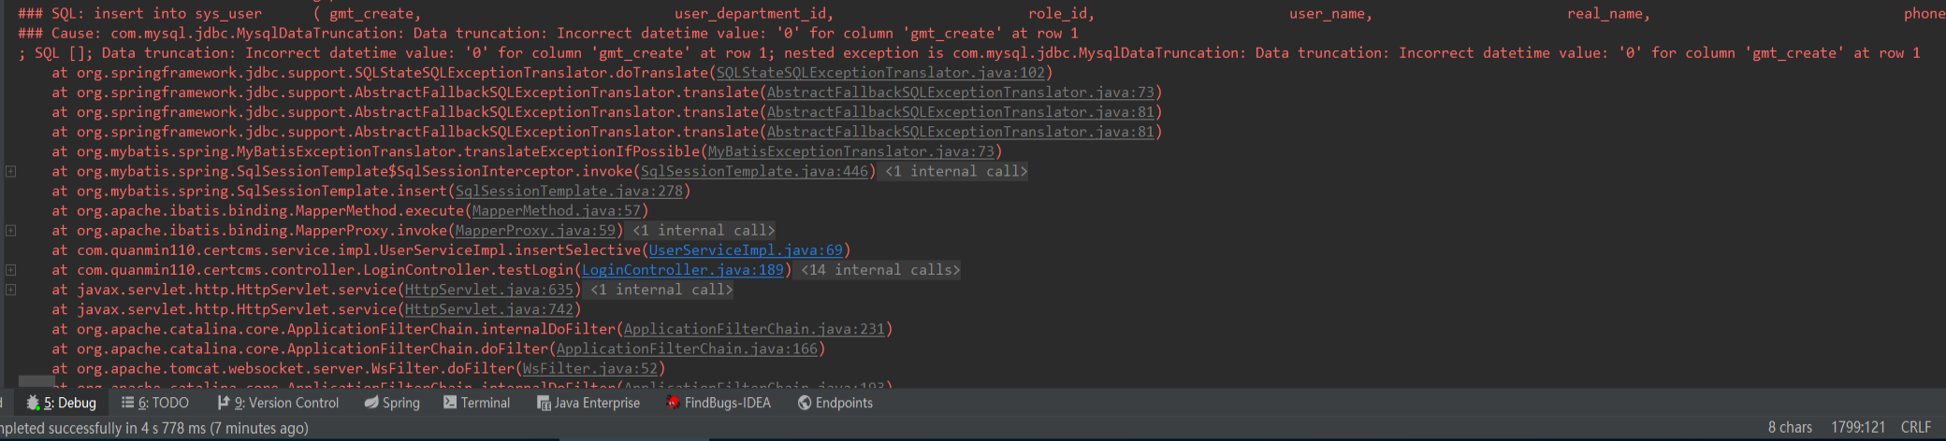Open the Java Enterprise tool window
The image size is (1946, 441).
[588, 403]
